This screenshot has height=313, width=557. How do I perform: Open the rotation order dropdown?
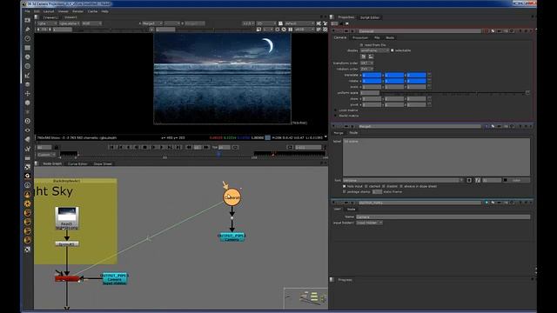coord(366,69)
